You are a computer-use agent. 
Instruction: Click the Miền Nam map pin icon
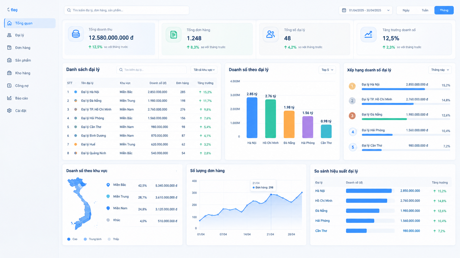[x=108, y=208]
